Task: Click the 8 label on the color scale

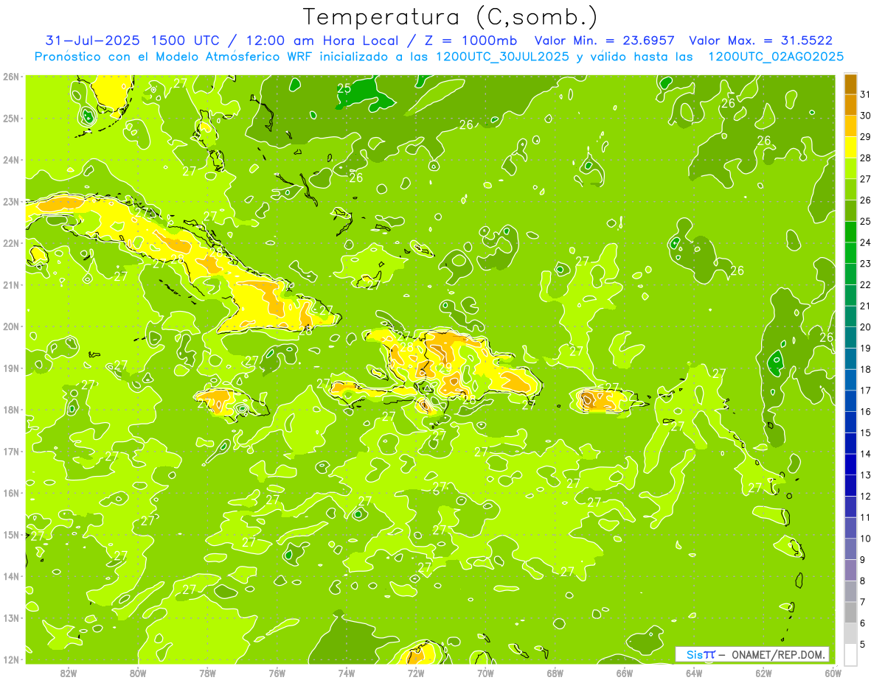Action: coord(862,581)
